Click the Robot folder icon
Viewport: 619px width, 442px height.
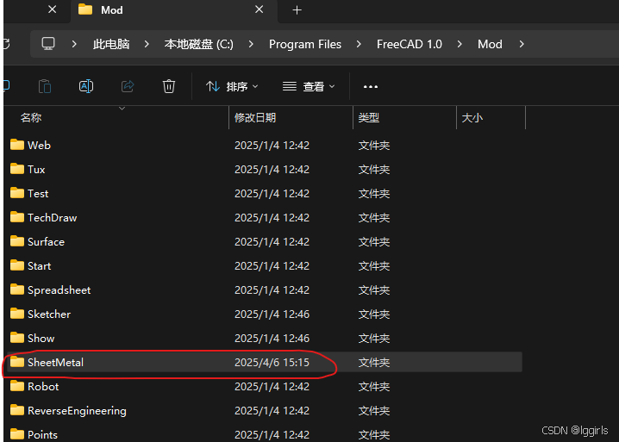point(17,386)
